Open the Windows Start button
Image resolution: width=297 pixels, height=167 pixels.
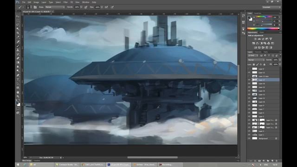tap(18, 165)
